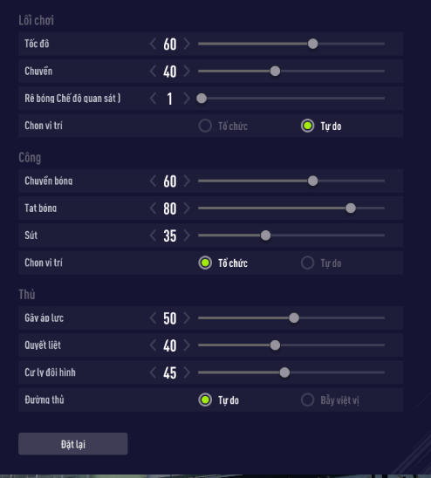
Task: Click the Tạt bóng slider handle
Action: 351,208
